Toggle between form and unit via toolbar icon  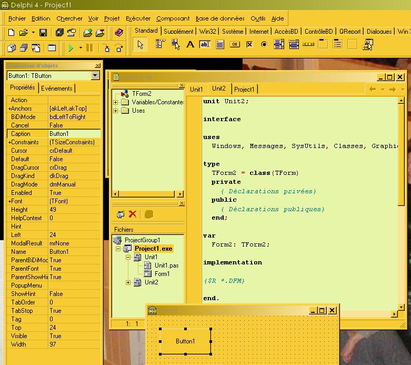(x=36, y=48)
